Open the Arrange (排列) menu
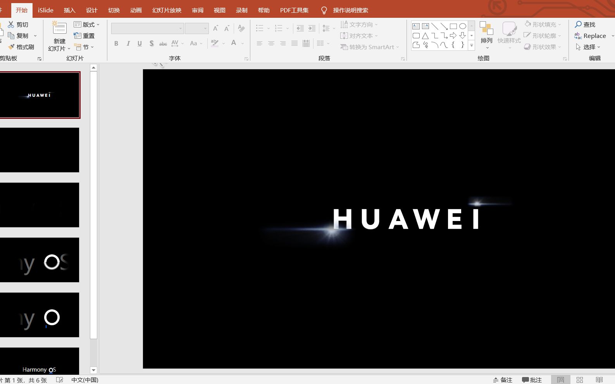This screenshot has height=384, width=615. (487, 35)
